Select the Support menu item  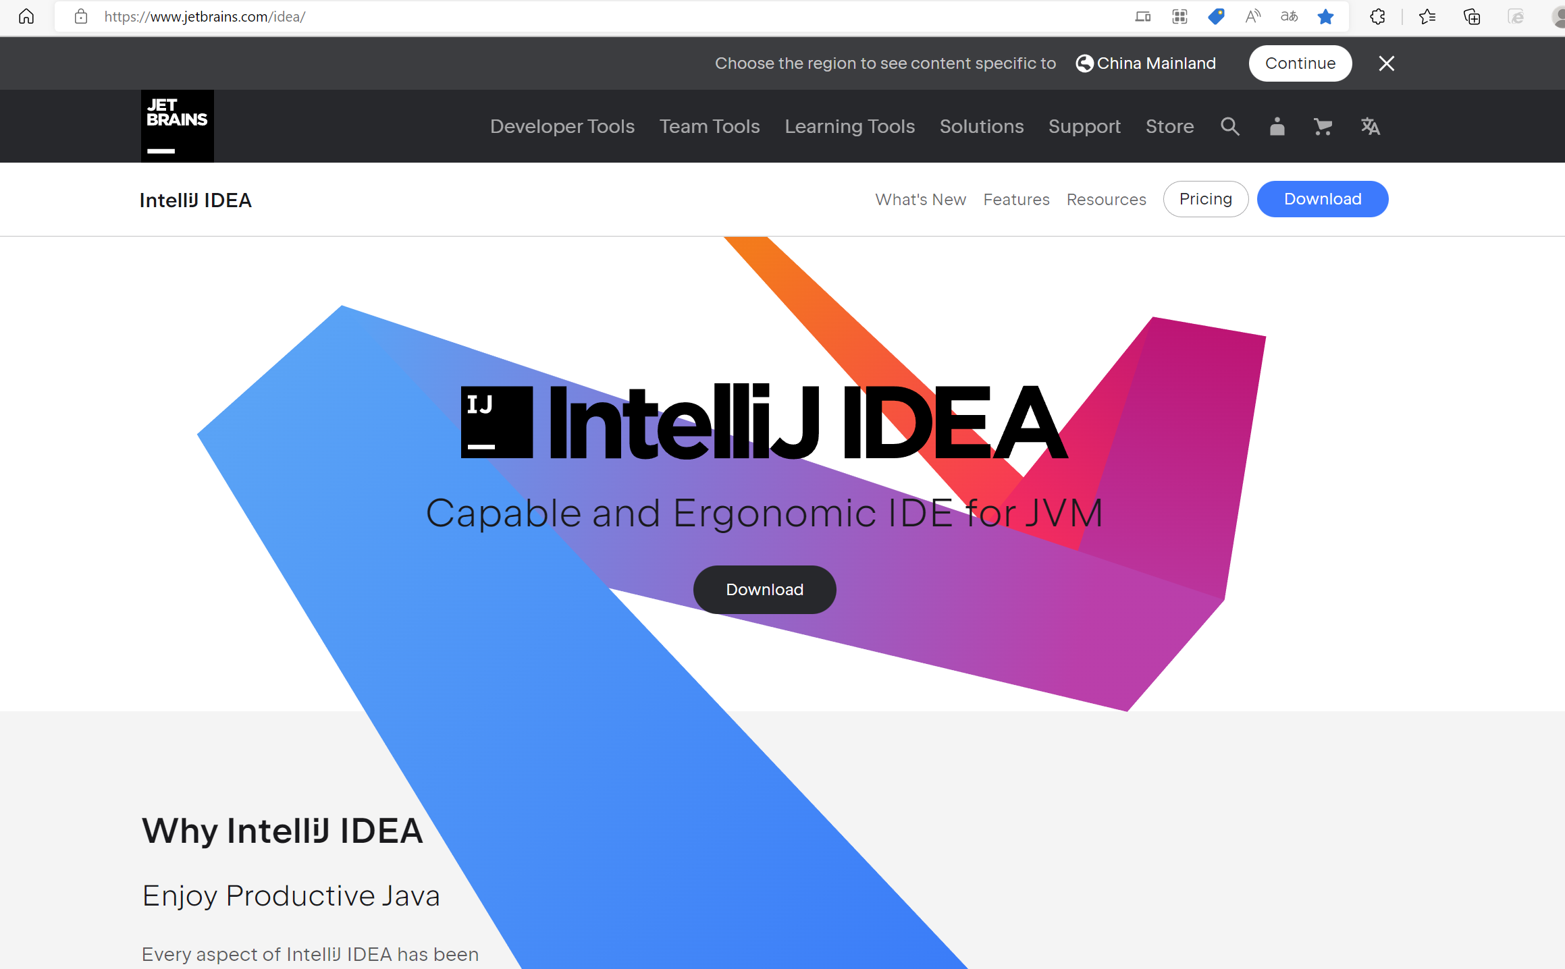[1084, 126]
